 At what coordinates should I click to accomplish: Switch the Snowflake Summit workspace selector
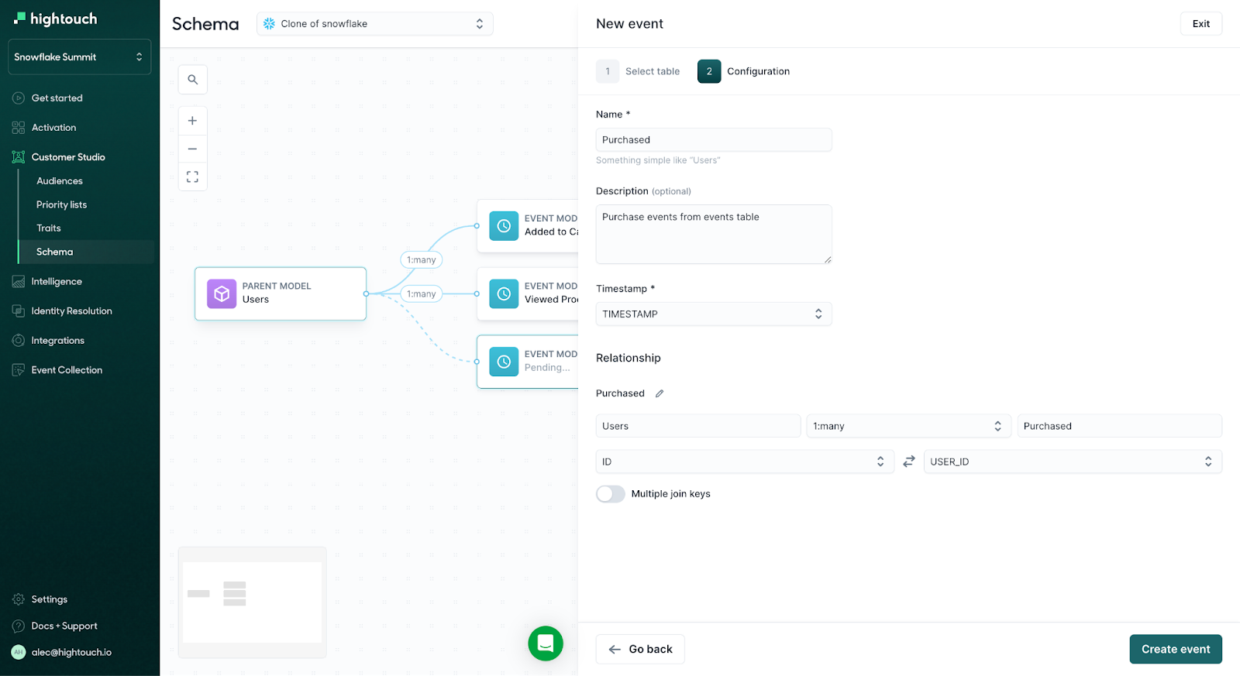(79, 57)
